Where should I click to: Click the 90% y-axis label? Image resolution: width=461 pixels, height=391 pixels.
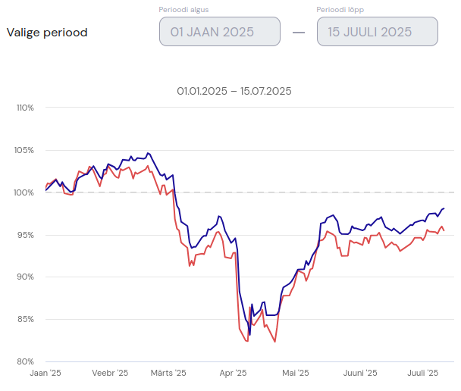tap(27, 277)
